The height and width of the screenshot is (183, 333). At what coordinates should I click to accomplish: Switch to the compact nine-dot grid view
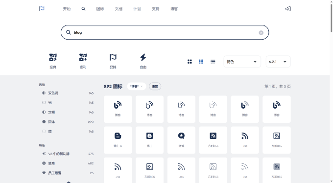click(x=201, y=62)
